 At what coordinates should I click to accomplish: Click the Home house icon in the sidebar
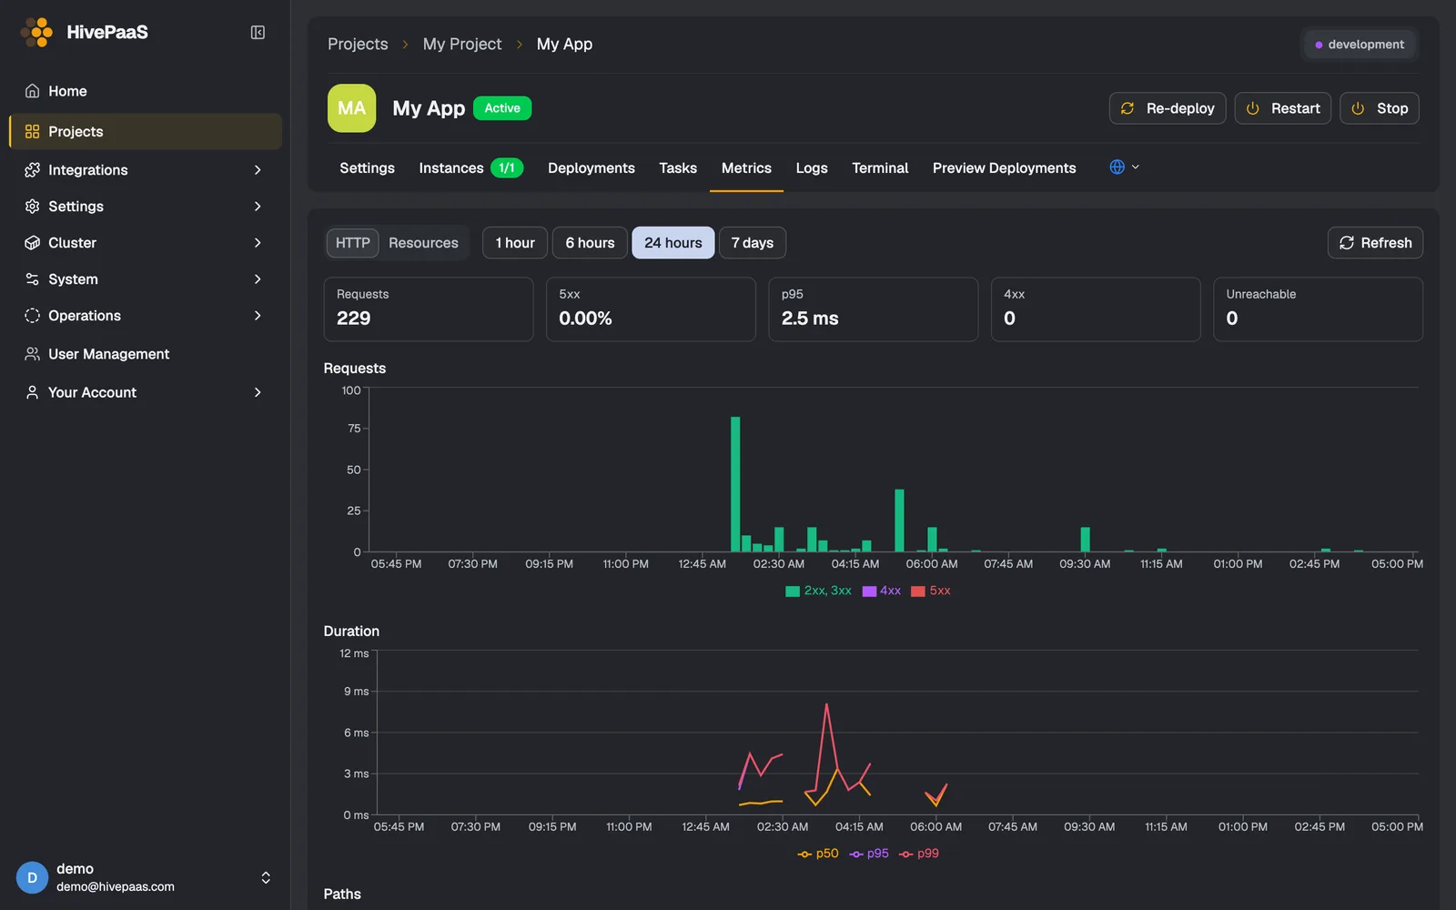(x=32, y=91)
